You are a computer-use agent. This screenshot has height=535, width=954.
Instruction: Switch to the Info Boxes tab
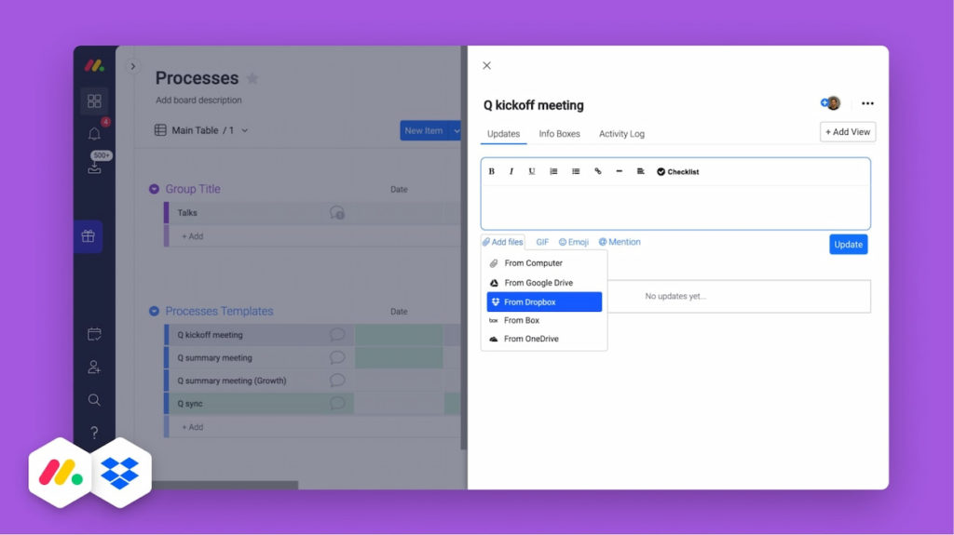coord(559,134)
